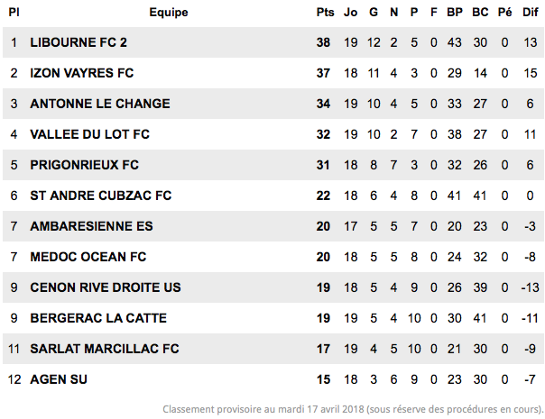Open ANTONNE LE CHANGE team entry
545x419 pixels.
point(100,104)
